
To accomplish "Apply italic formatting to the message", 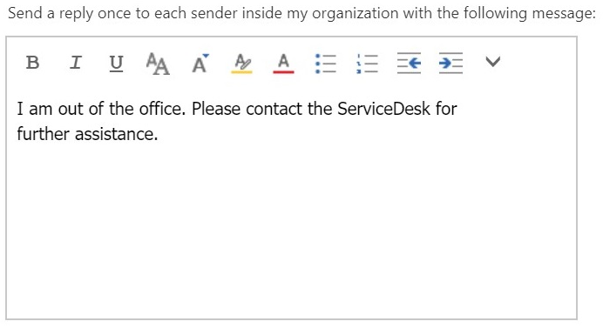I will [x=75, y=63].
